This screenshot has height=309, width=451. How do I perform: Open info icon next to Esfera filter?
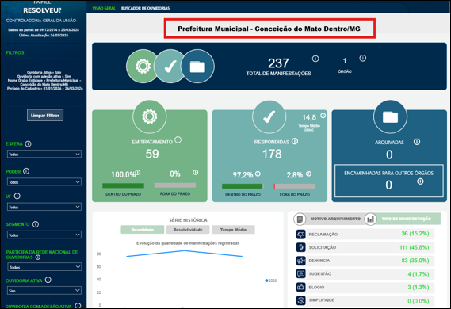[x=29, y=144]
